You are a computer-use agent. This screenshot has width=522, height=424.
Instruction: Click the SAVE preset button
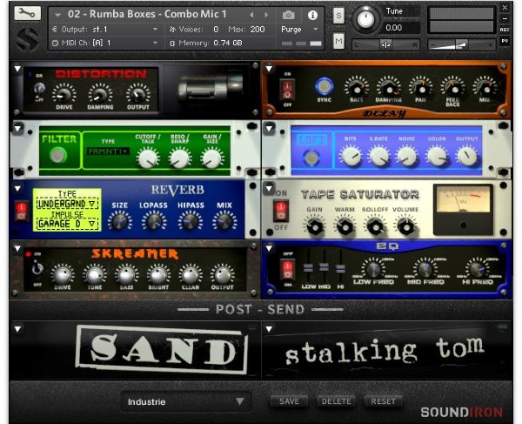pos(289,401)
